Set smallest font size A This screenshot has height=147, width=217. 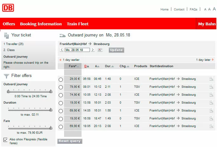tap(205, 10)
